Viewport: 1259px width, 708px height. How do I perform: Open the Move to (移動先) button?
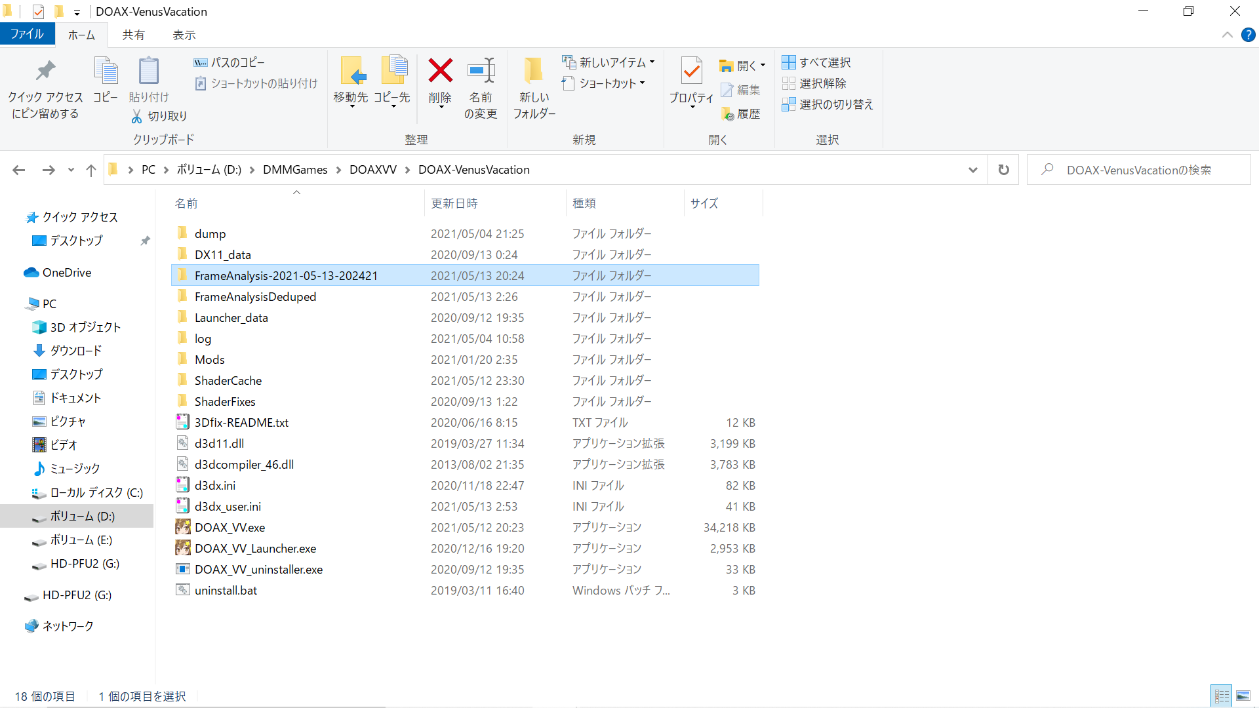point(351,81)
